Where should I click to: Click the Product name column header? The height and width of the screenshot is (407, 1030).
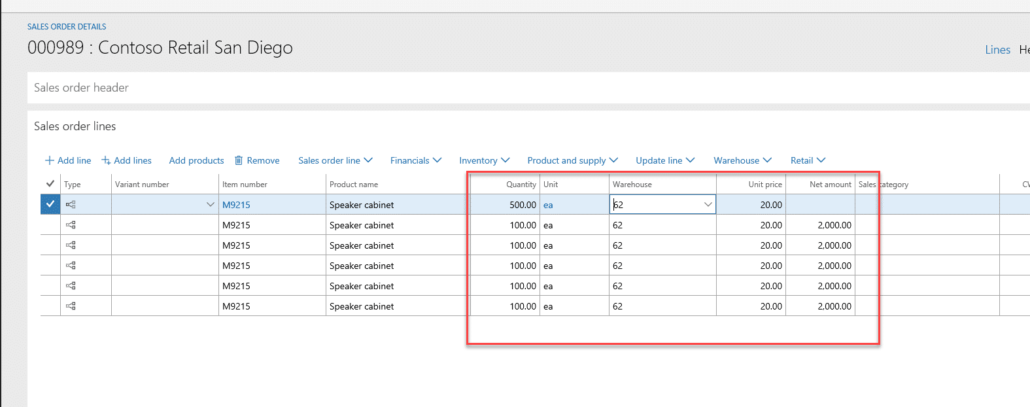[354, 185]
